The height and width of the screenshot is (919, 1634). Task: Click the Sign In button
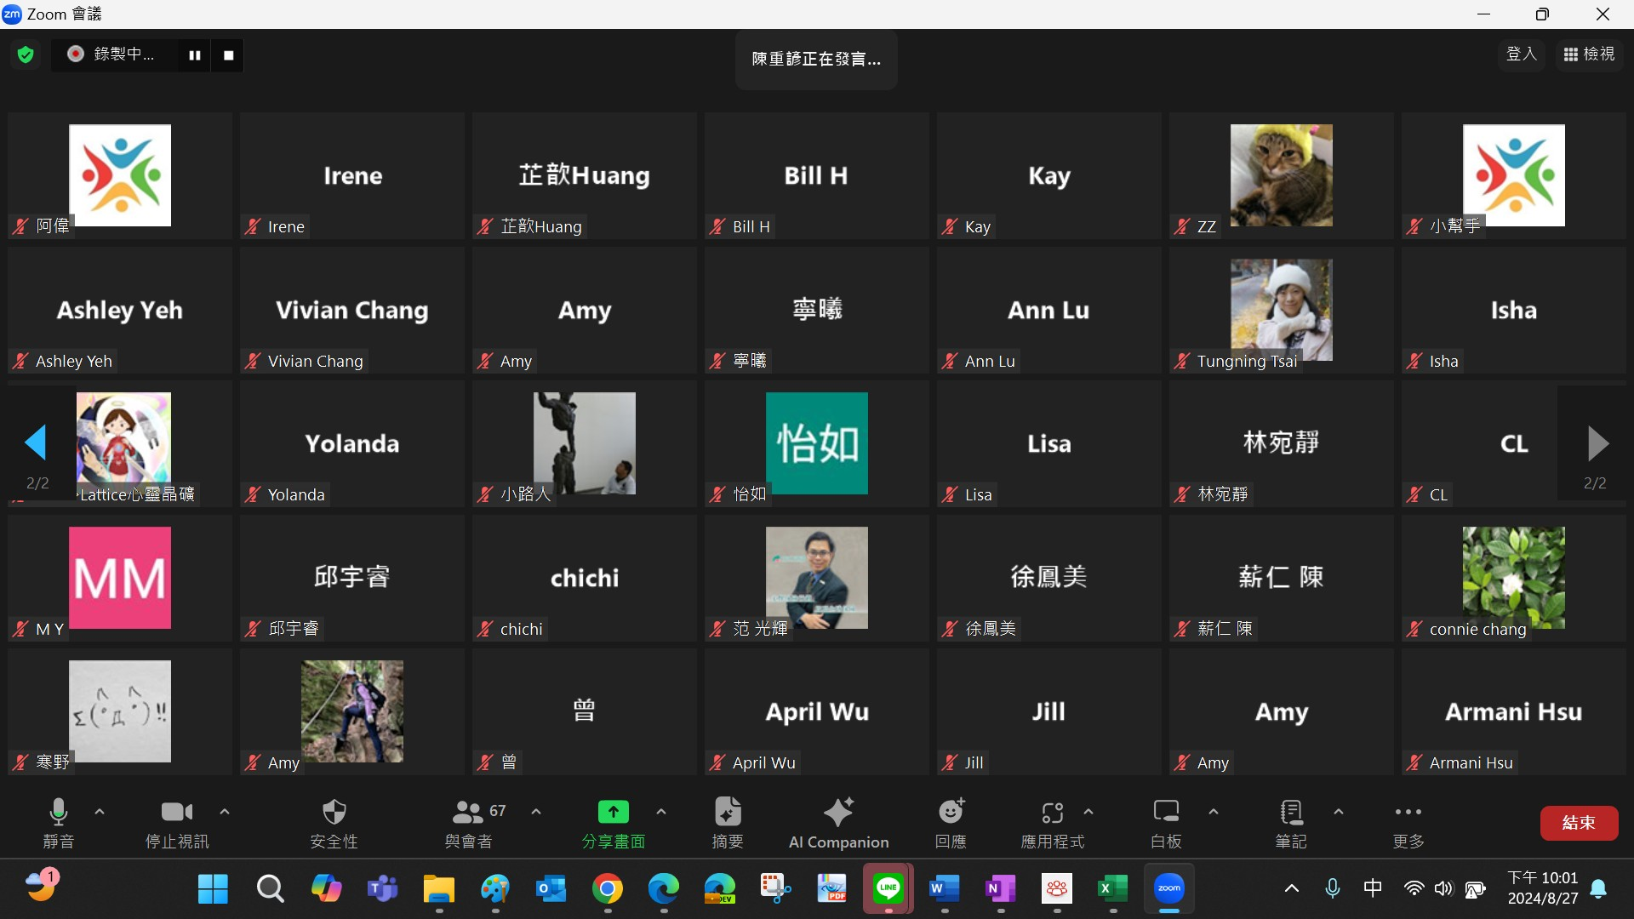point(1521,54)
